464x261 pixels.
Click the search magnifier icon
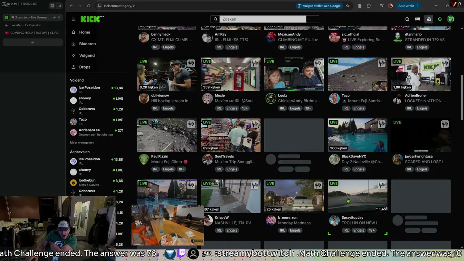click(215, 19)
